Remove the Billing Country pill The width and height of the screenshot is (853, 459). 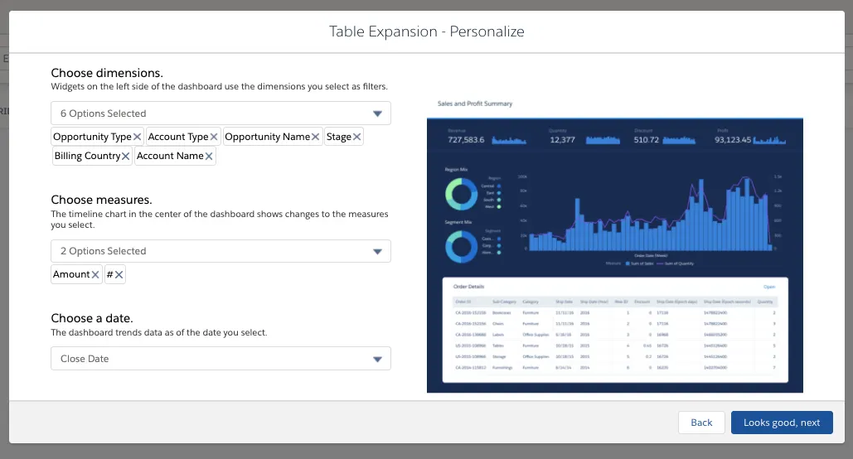pos(126,156)
